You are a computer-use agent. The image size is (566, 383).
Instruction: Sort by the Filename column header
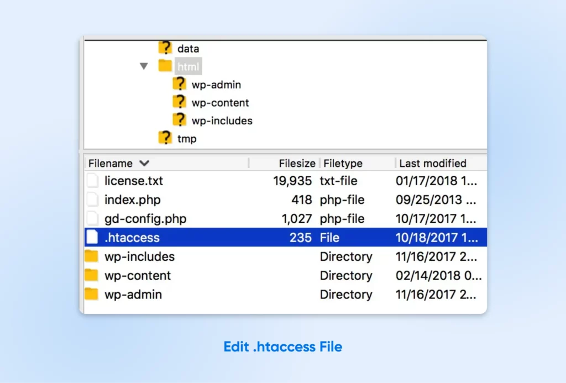111,163
